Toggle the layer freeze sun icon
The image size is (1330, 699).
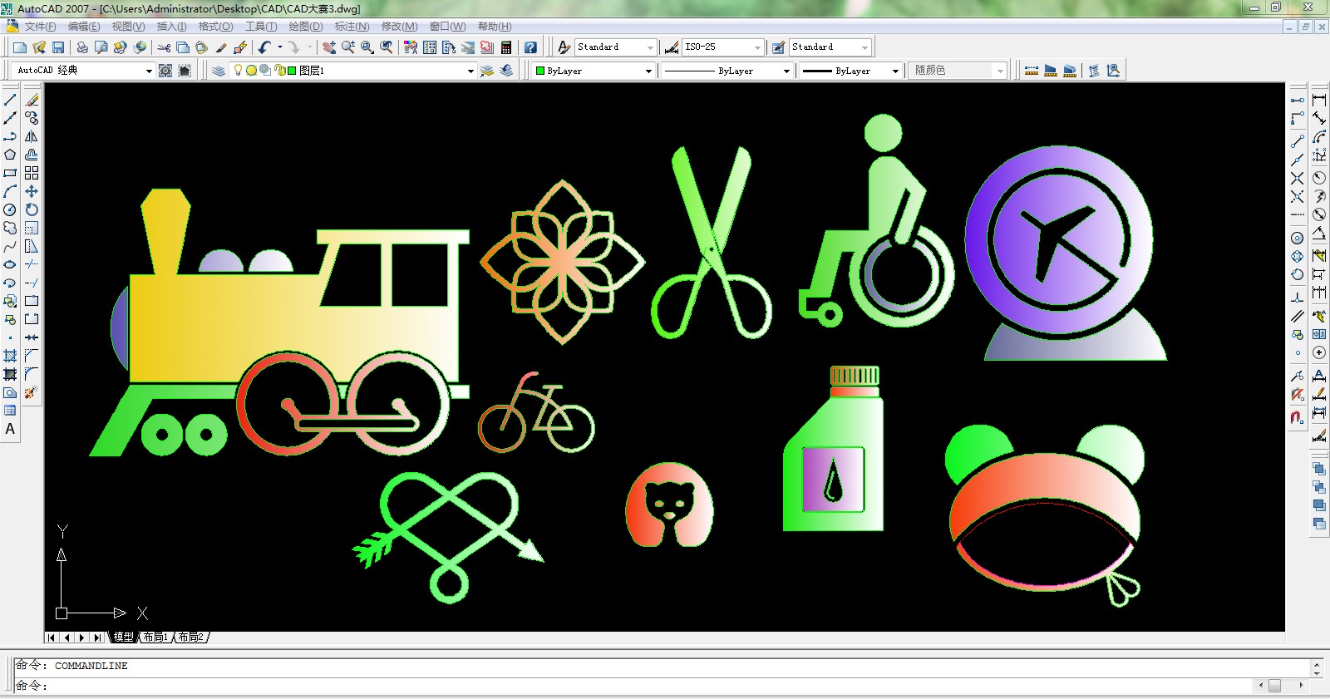[x=251, y=71]
